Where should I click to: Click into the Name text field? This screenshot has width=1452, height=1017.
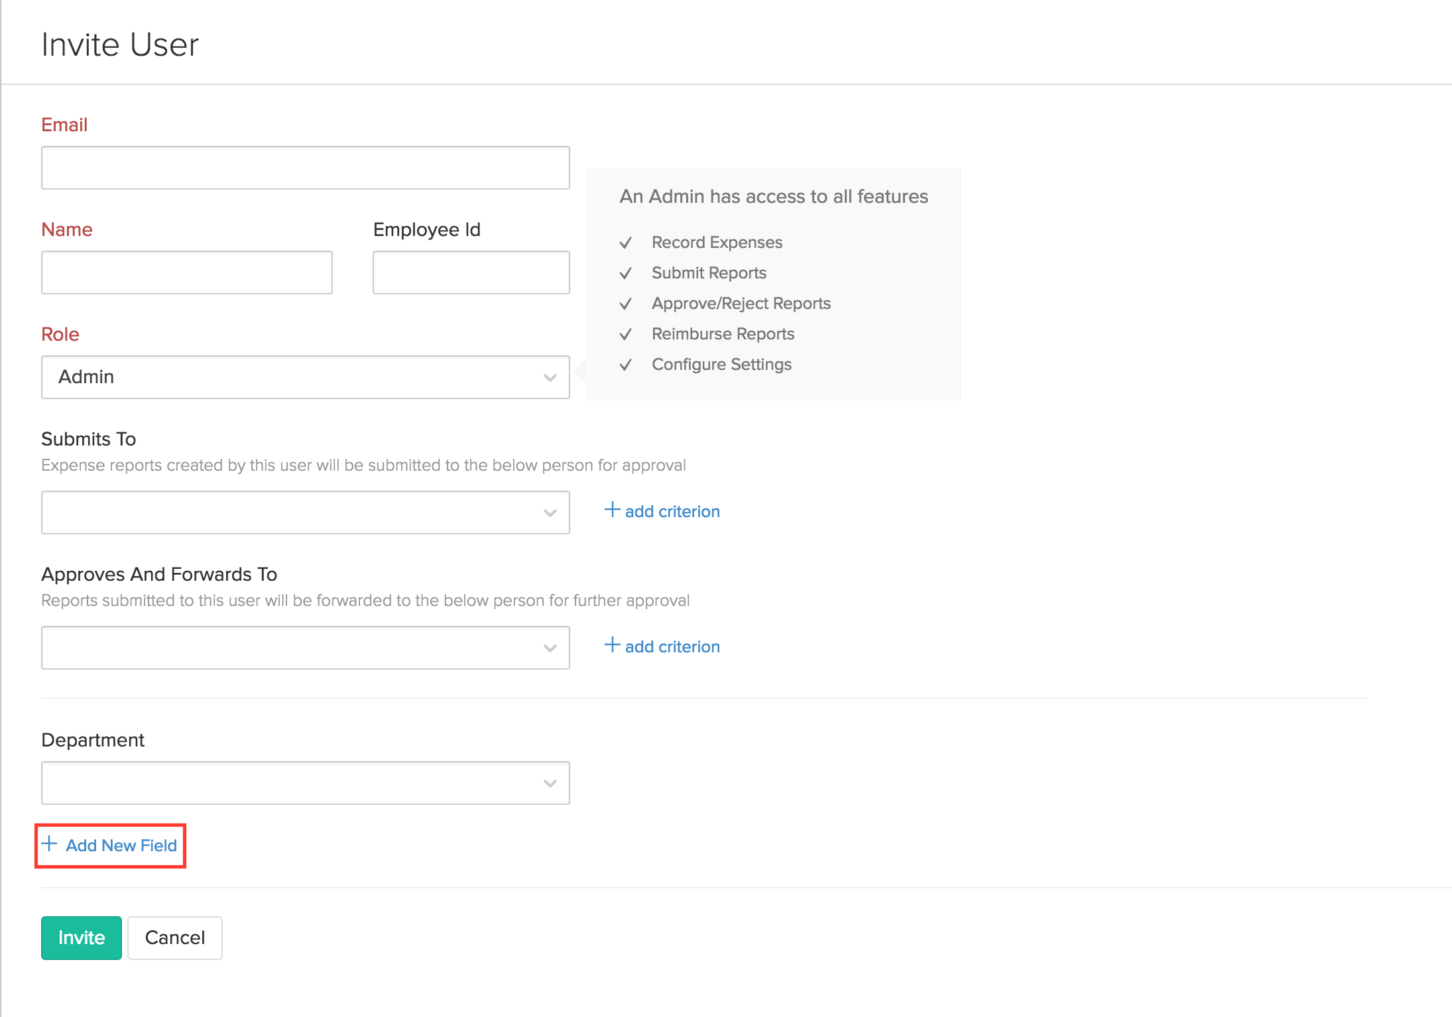pyautogui.click(x=186, y=272)
